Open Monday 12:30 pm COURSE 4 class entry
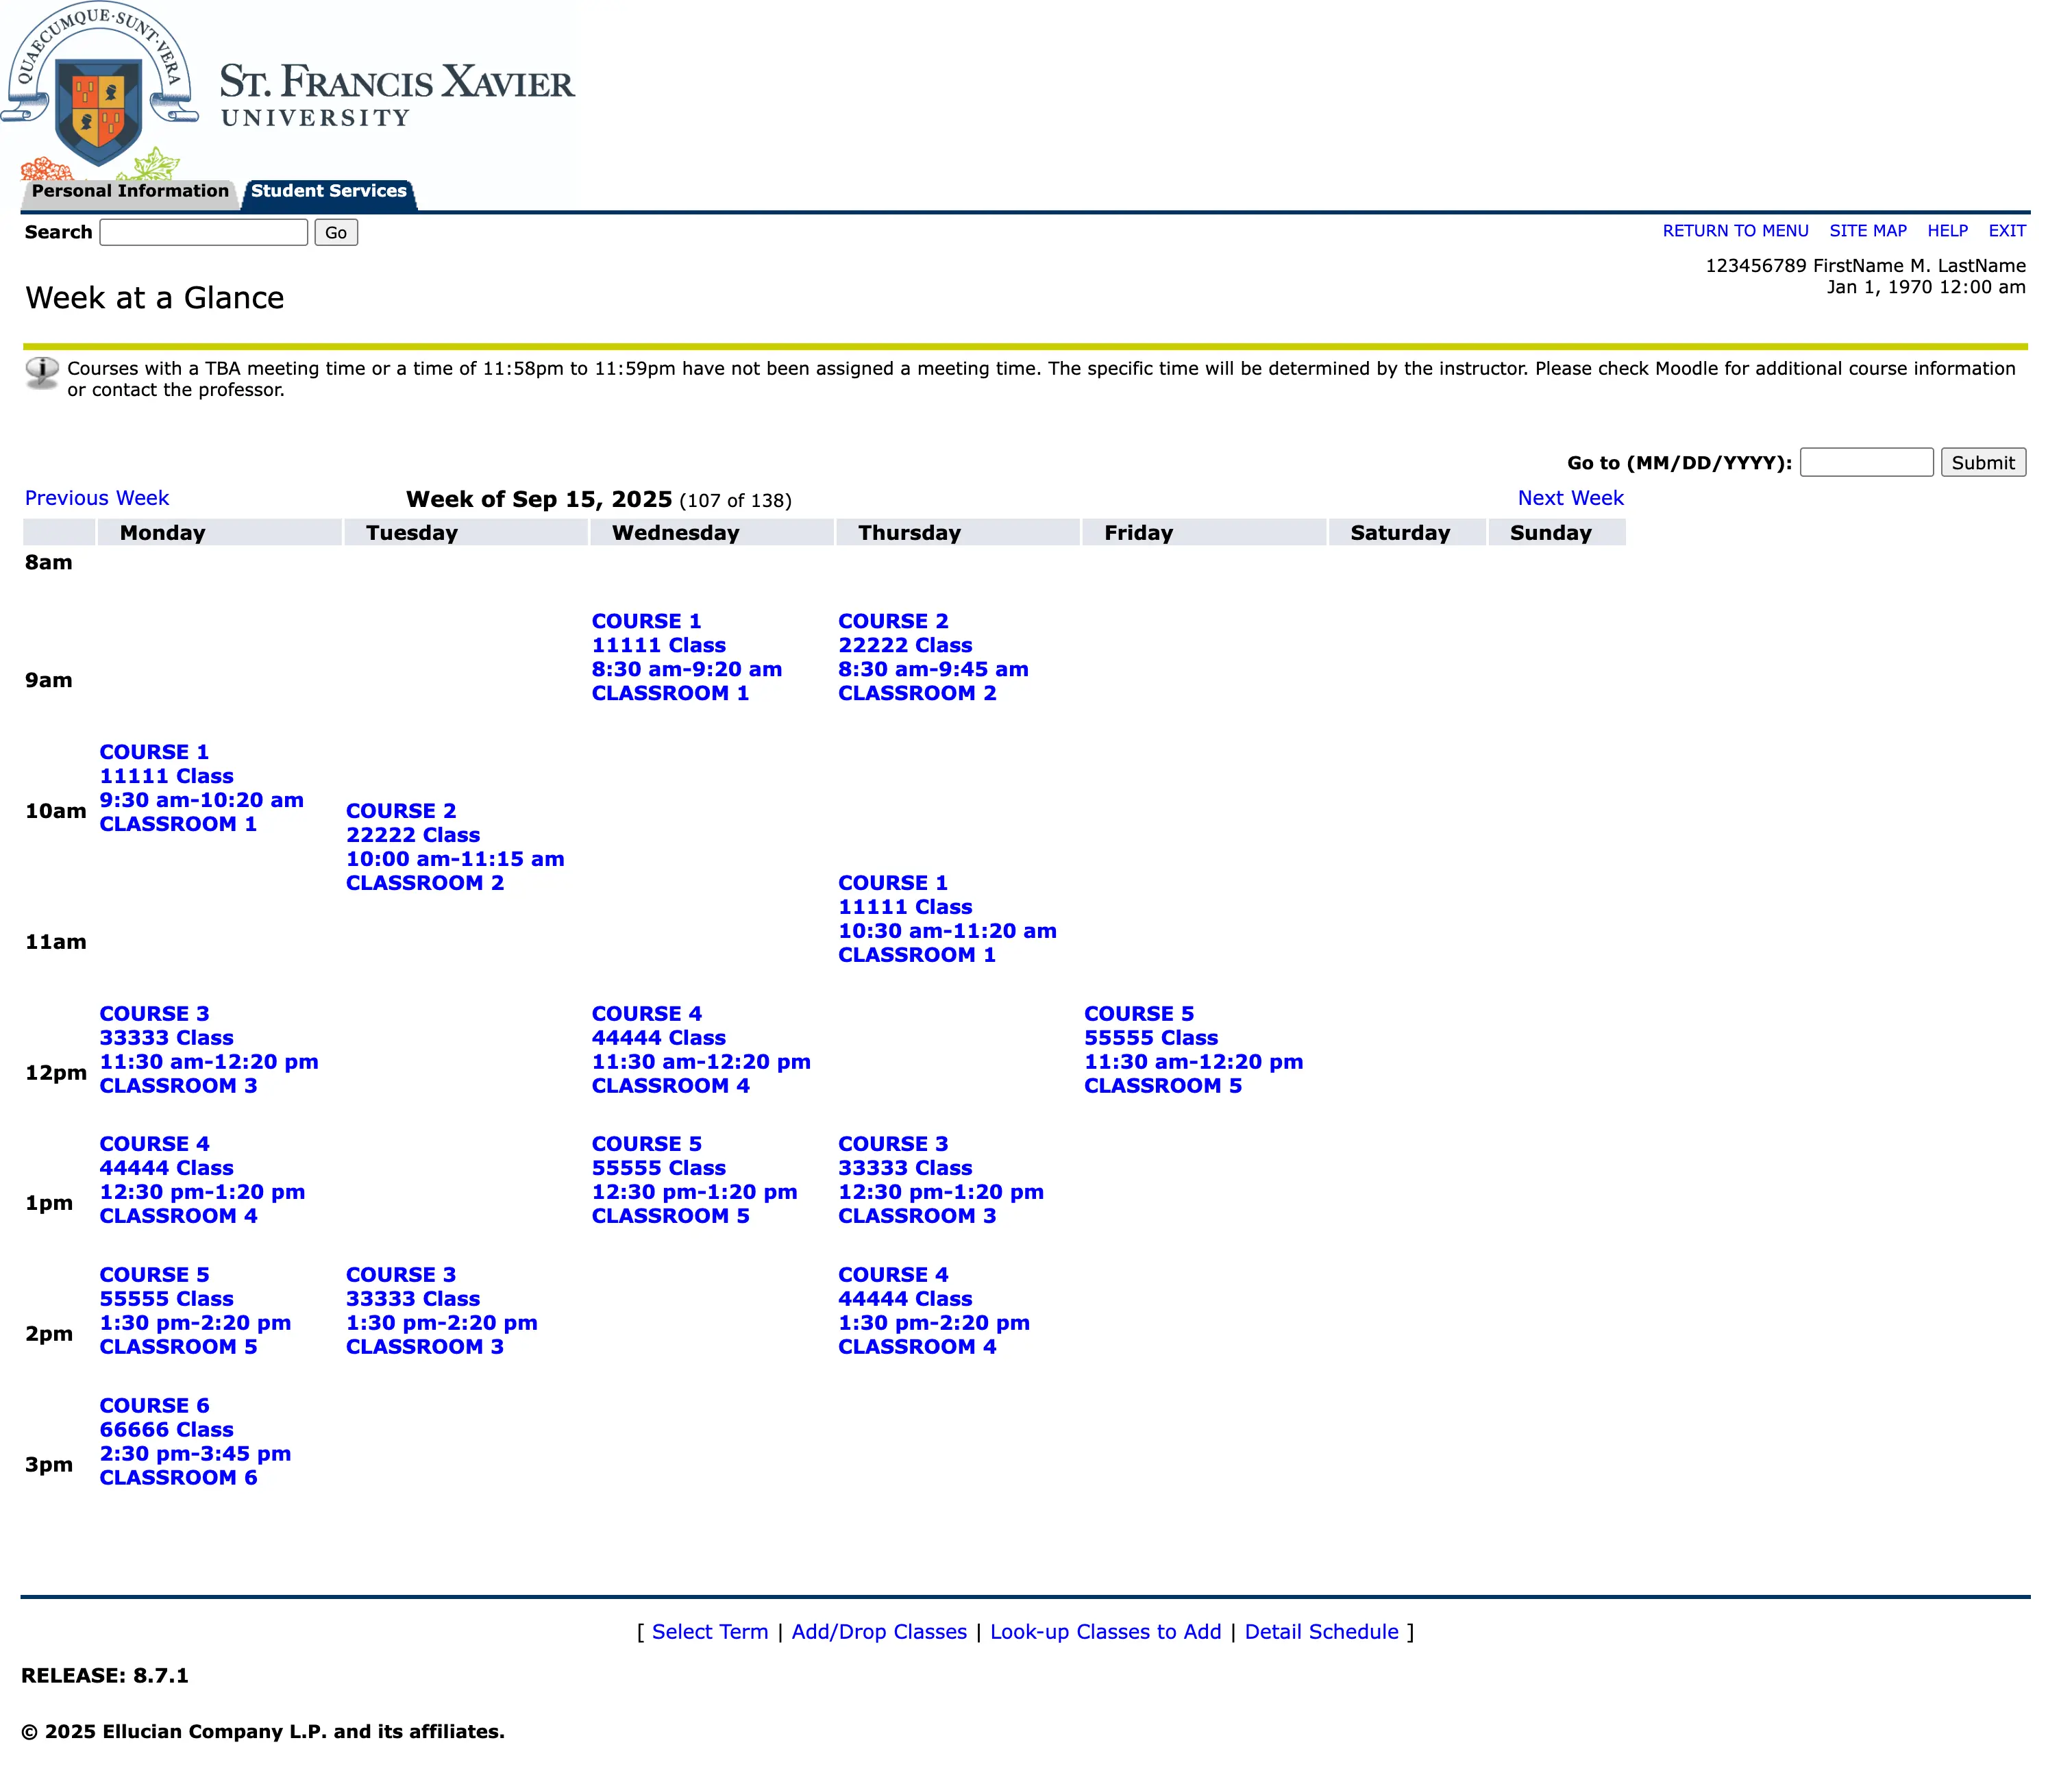The image size is (2072, 1784). 202,1180
